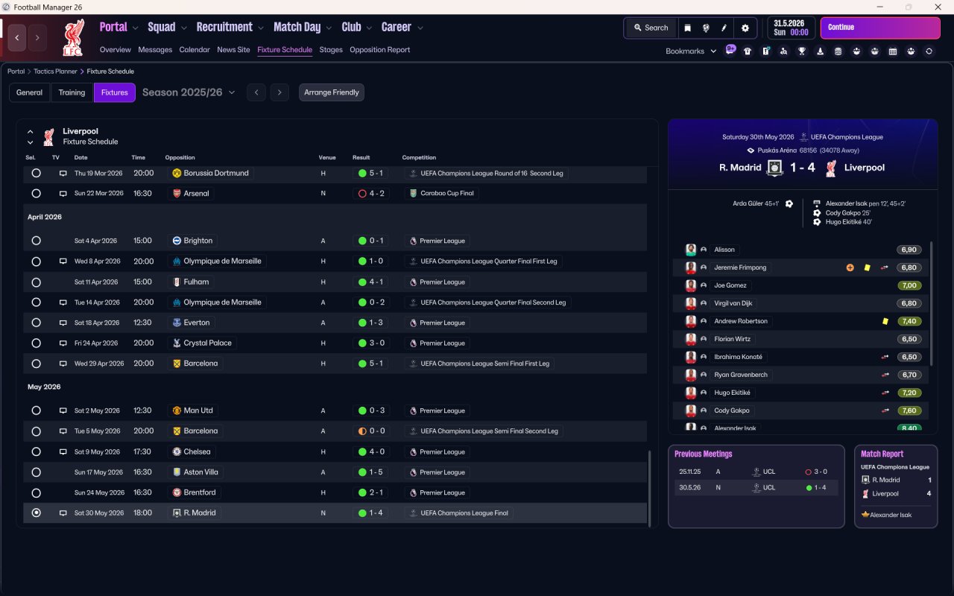Open the settings gear icon
954x596 pixels.
pyautogui.click(x=745, y=28)
